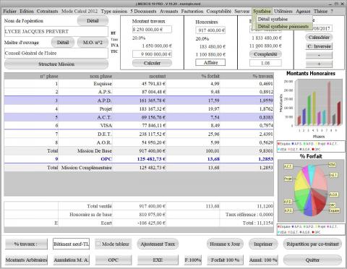
Task: Toggle the Mode tableur checkbox
Action: [98, 244]
